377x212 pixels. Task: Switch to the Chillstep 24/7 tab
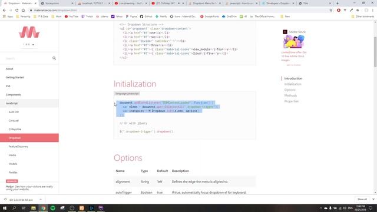click(168, 4)
